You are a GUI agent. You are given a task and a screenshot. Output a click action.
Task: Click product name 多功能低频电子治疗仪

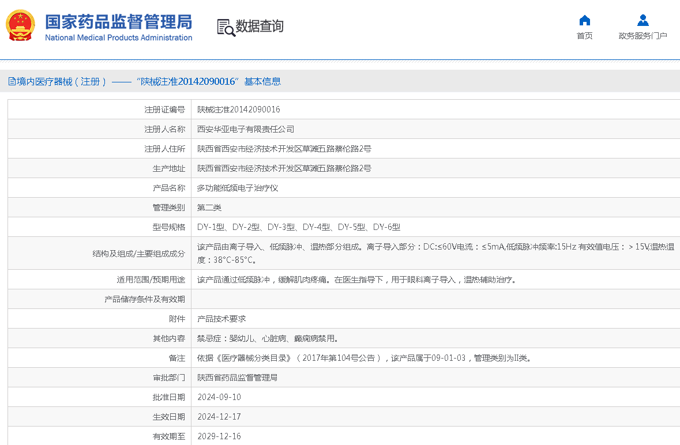[x=238, y=188]
